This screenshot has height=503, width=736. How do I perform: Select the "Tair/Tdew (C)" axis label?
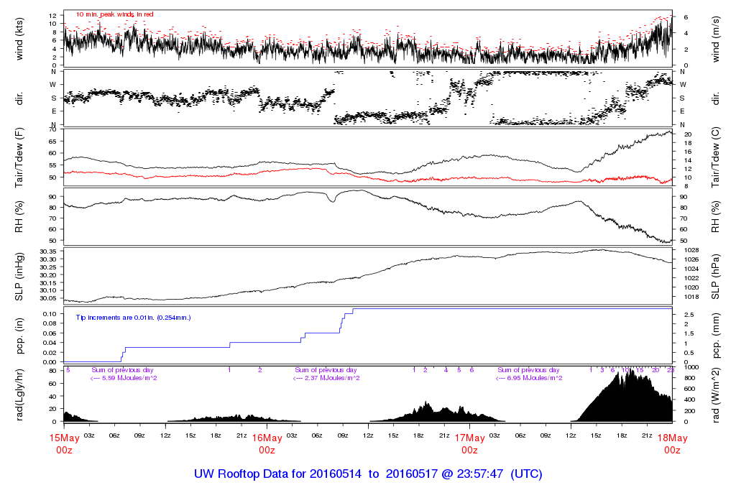tap(715, 157)
